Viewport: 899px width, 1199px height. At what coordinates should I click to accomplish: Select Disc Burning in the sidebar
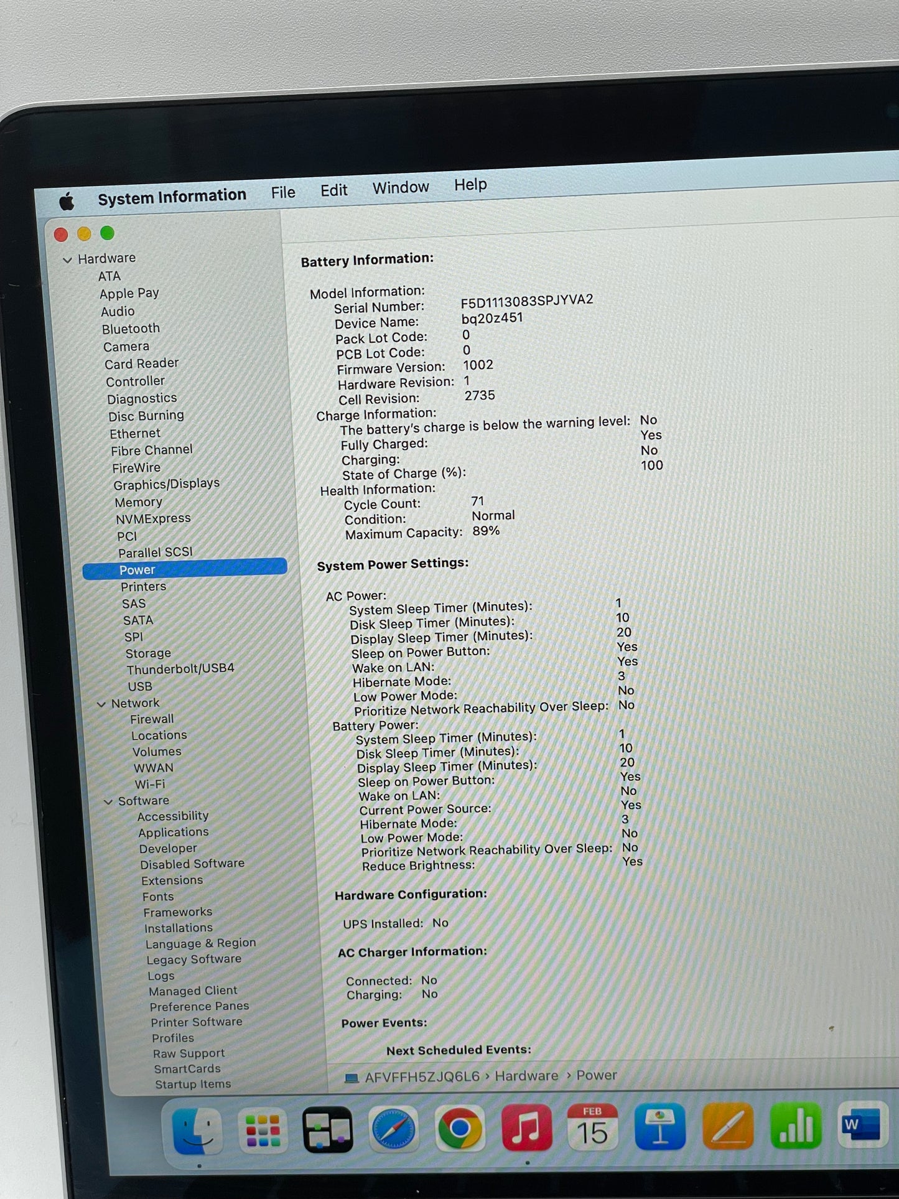coord(146,416)
